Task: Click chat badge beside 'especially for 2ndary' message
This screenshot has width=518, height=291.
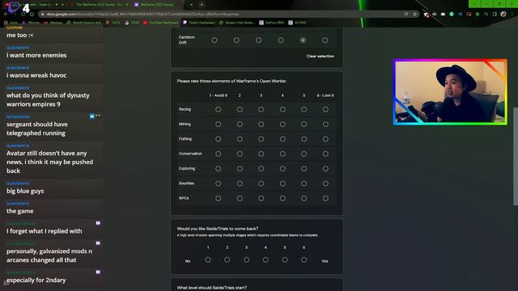Action: pyautogui.click(x=98, y=272)
